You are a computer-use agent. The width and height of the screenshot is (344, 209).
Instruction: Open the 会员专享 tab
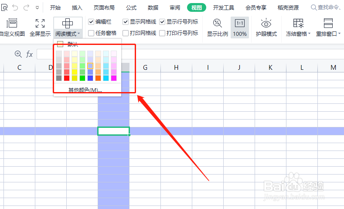pos(256,8)
